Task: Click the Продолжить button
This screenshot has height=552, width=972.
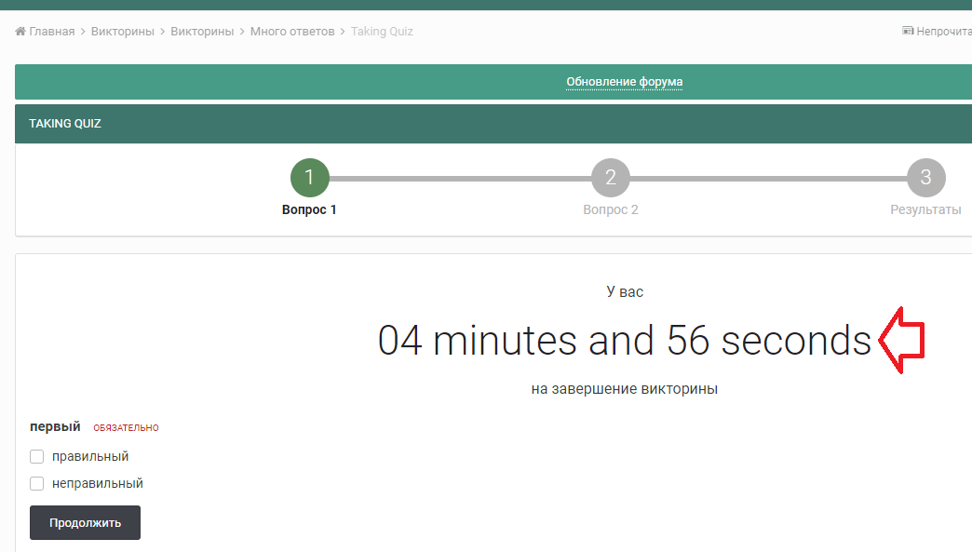Action: pyautogui.click(x=85, y=523)
